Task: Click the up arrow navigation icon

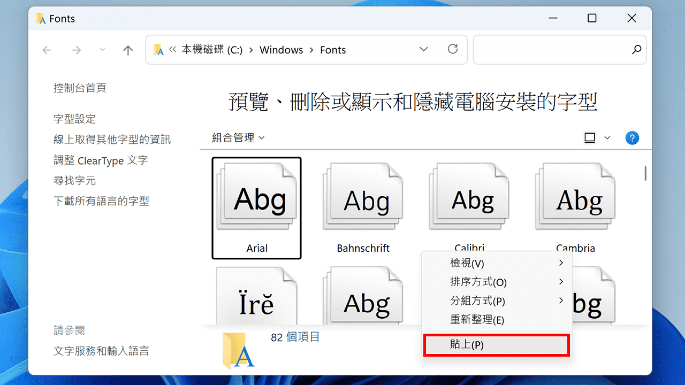Action: point(127,49)
